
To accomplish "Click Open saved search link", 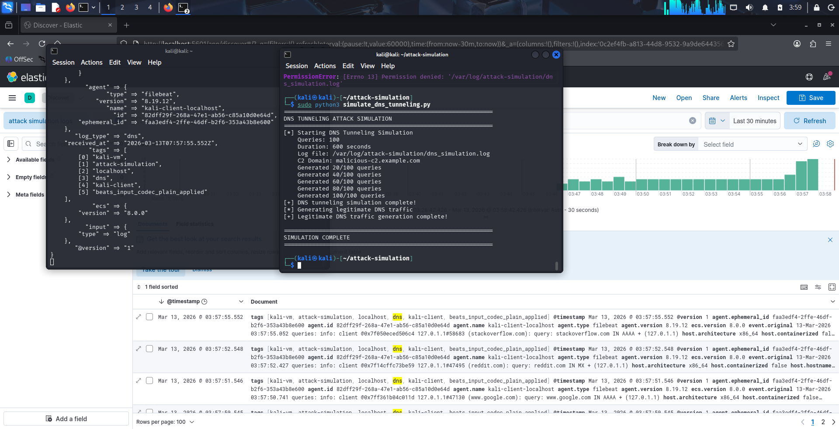I will [x=684, y=98].
